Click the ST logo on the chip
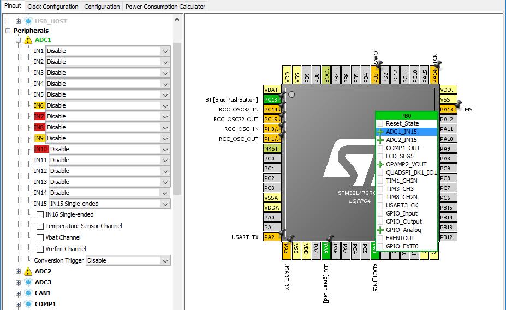This screenshot has height=310, width=506. pos(348,162)
